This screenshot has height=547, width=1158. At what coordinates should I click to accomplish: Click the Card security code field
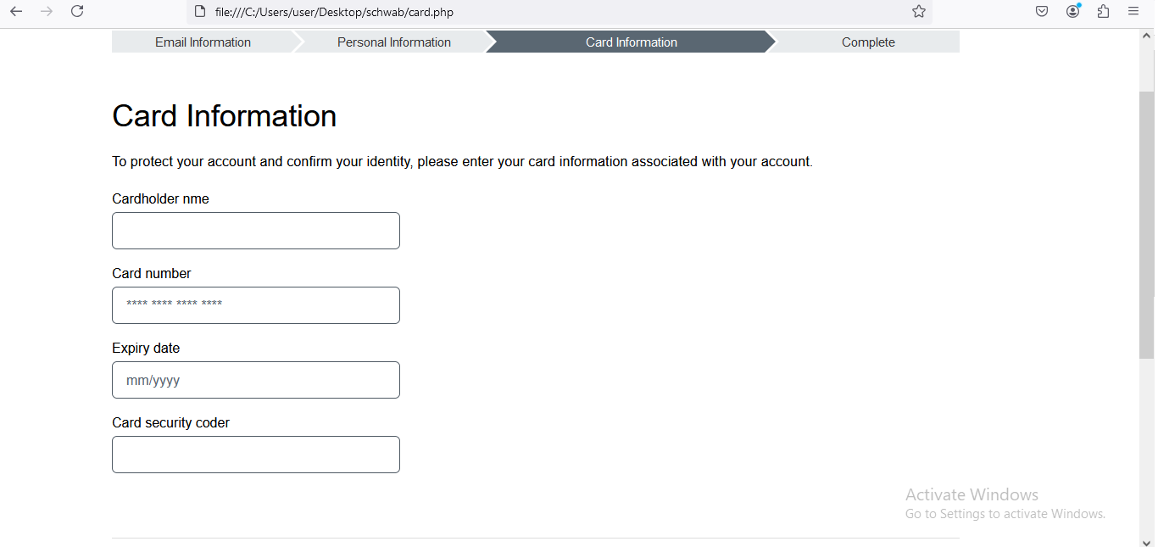256,455
